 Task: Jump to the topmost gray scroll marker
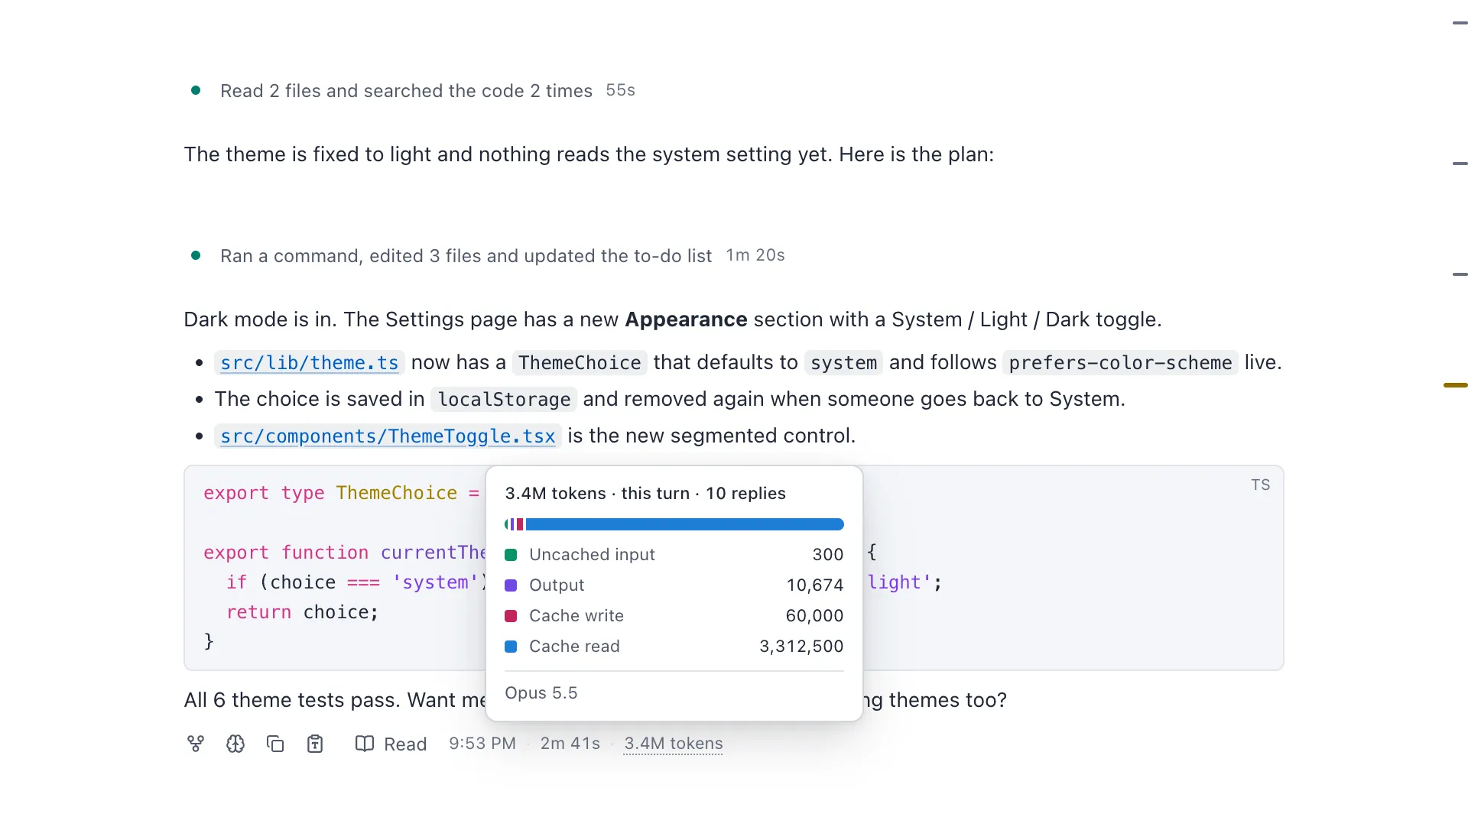[x=1460, y=23]
